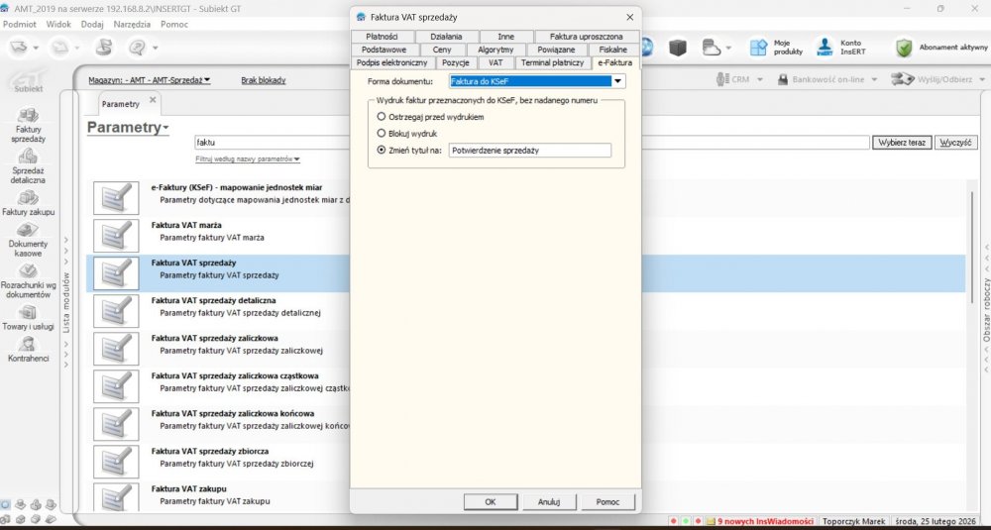
Task: Open Filtruj według nazwy parametrów dropdown
Action: click(248, 159)
